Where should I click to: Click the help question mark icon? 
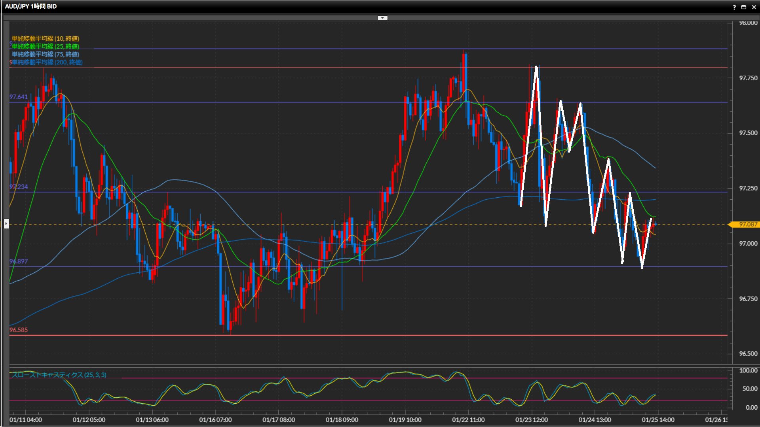pyautogui.click(x=734, y=7)
